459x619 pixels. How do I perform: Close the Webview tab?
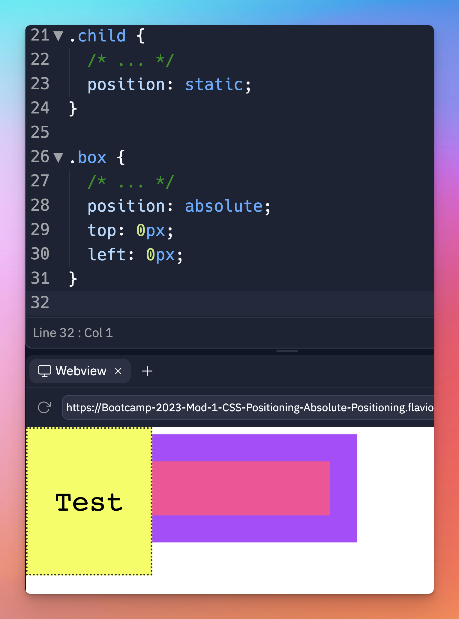click(118, 371)
